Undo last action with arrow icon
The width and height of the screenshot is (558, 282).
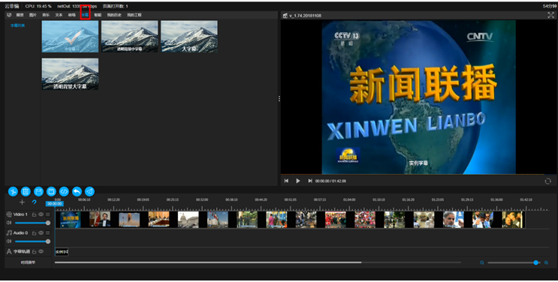pos(77,192)
